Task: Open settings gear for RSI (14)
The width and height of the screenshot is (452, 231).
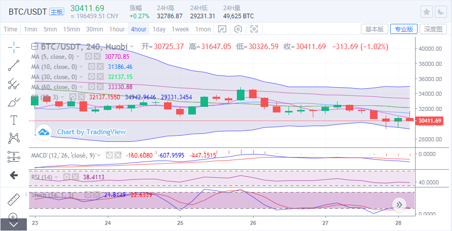Action: [x=67, y=177]
